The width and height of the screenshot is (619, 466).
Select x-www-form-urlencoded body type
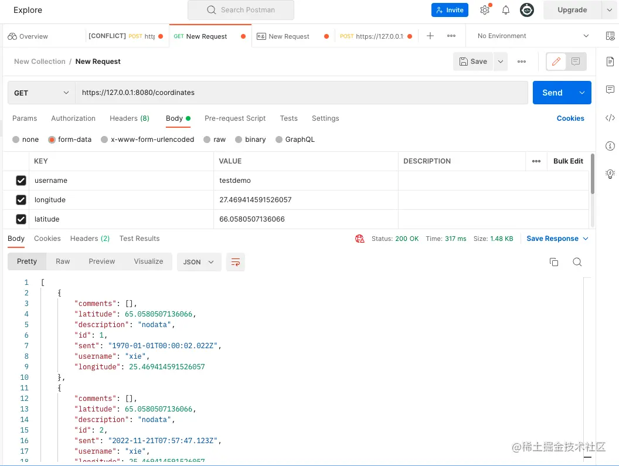(104, 140)
